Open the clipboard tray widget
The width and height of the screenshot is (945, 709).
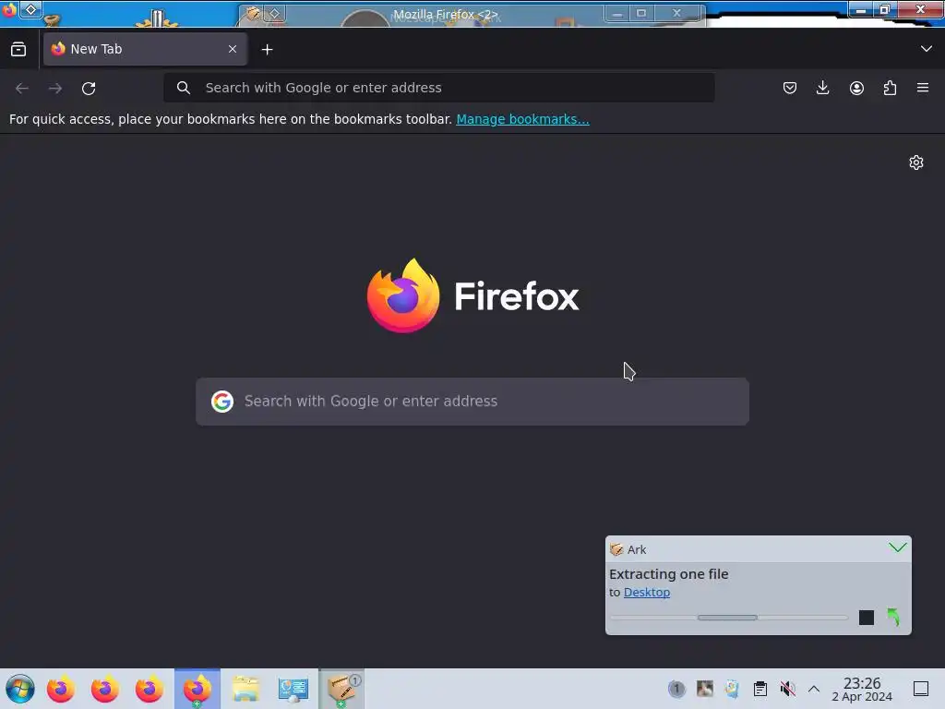click(760, 689)
